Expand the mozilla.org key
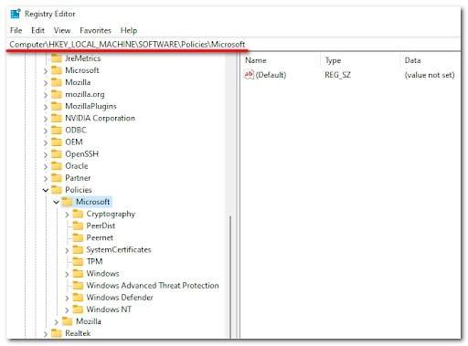The image size is (468, 346). [x=46, y=95]
